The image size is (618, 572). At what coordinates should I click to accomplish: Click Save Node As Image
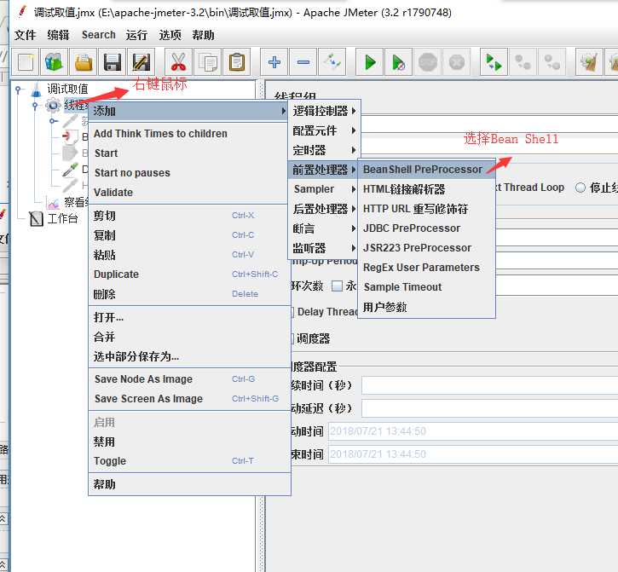[189, 379]
